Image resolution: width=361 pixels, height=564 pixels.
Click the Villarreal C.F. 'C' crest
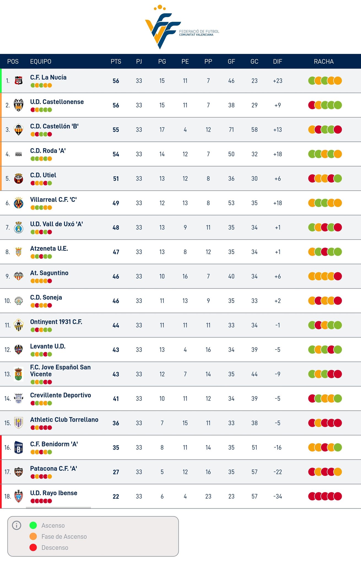click(18, 203)
